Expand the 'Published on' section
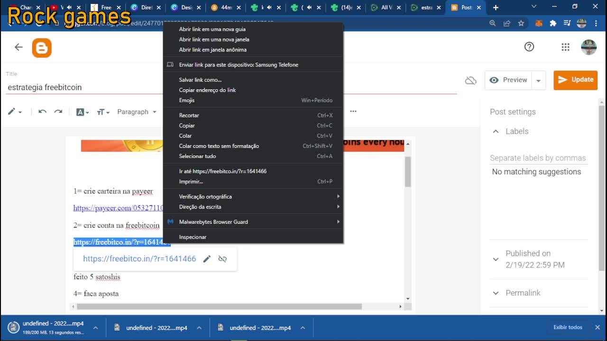This screenshot has width=607, height=341. (496, 259)
